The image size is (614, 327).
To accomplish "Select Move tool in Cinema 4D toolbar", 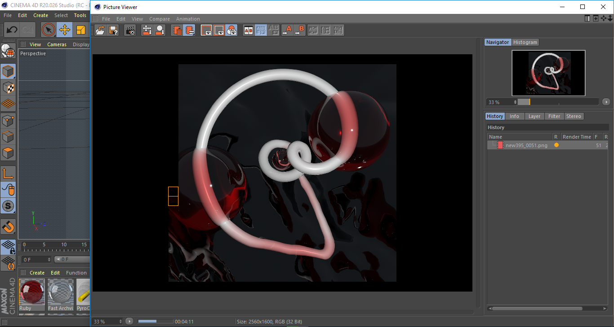I will (x=65, y=30).
